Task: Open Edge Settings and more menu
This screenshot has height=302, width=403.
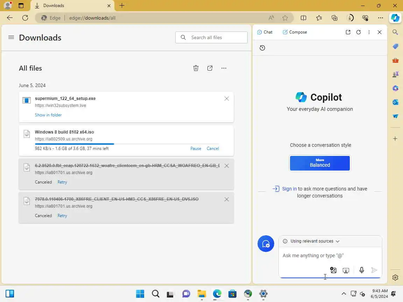Action: pyautogui.click(x=381, y=18)
